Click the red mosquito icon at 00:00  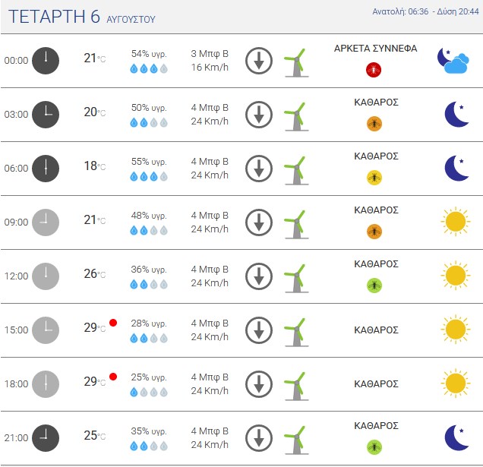374,70
